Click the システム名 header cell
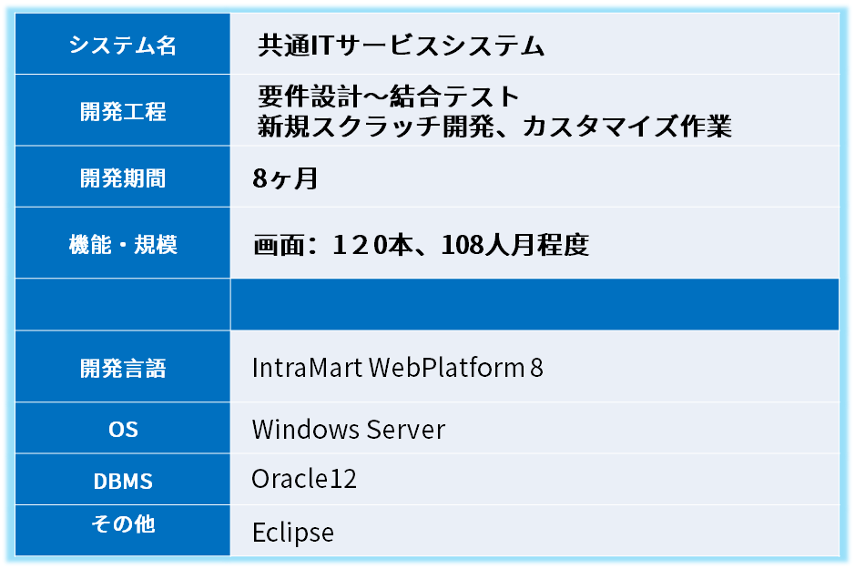 tap(123, 46)
